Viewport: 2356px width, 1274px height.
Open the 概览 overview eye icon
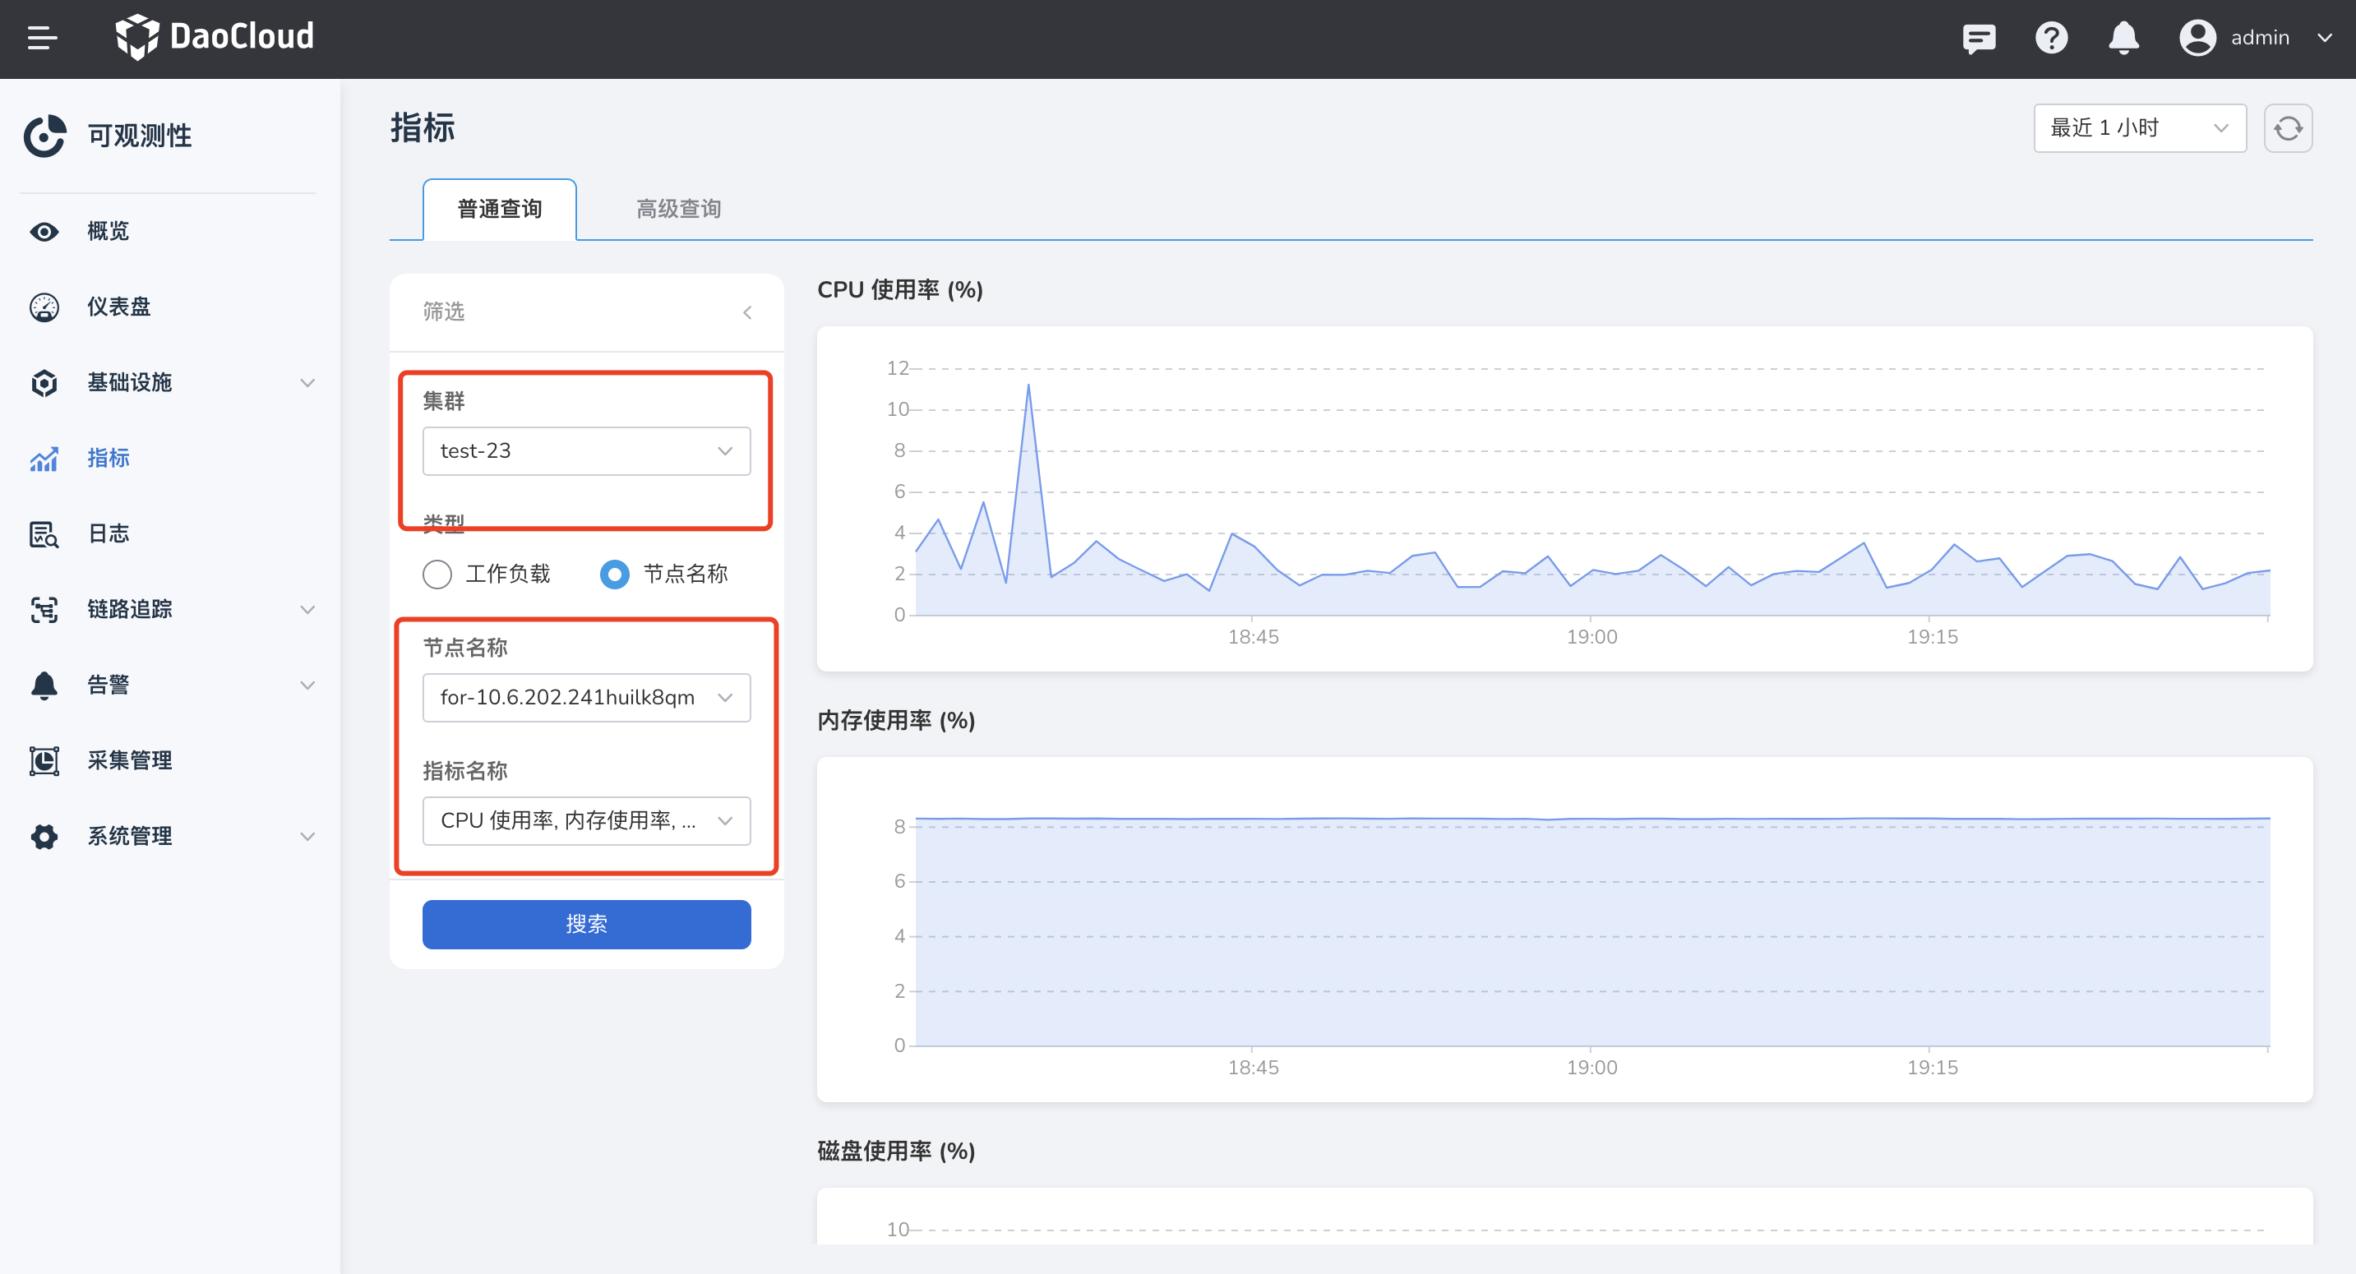tap(44, 232)
